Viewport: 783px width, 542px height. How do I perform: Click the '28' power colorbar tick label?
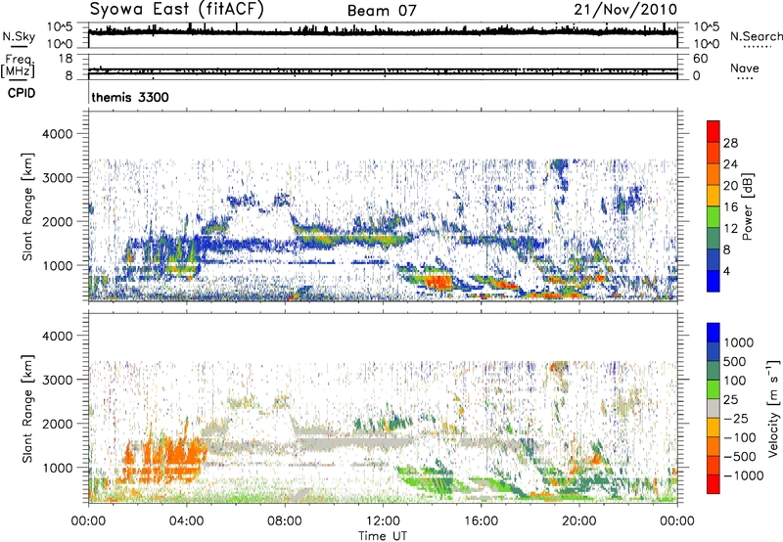tap(730, 143)
